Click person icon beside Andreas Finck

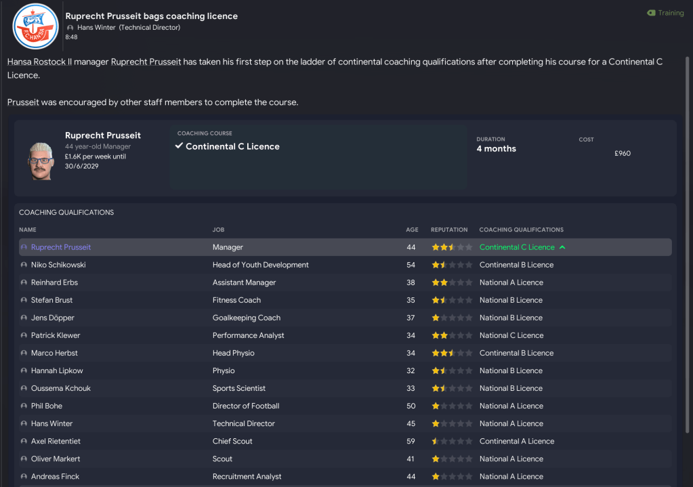[24, 476]
